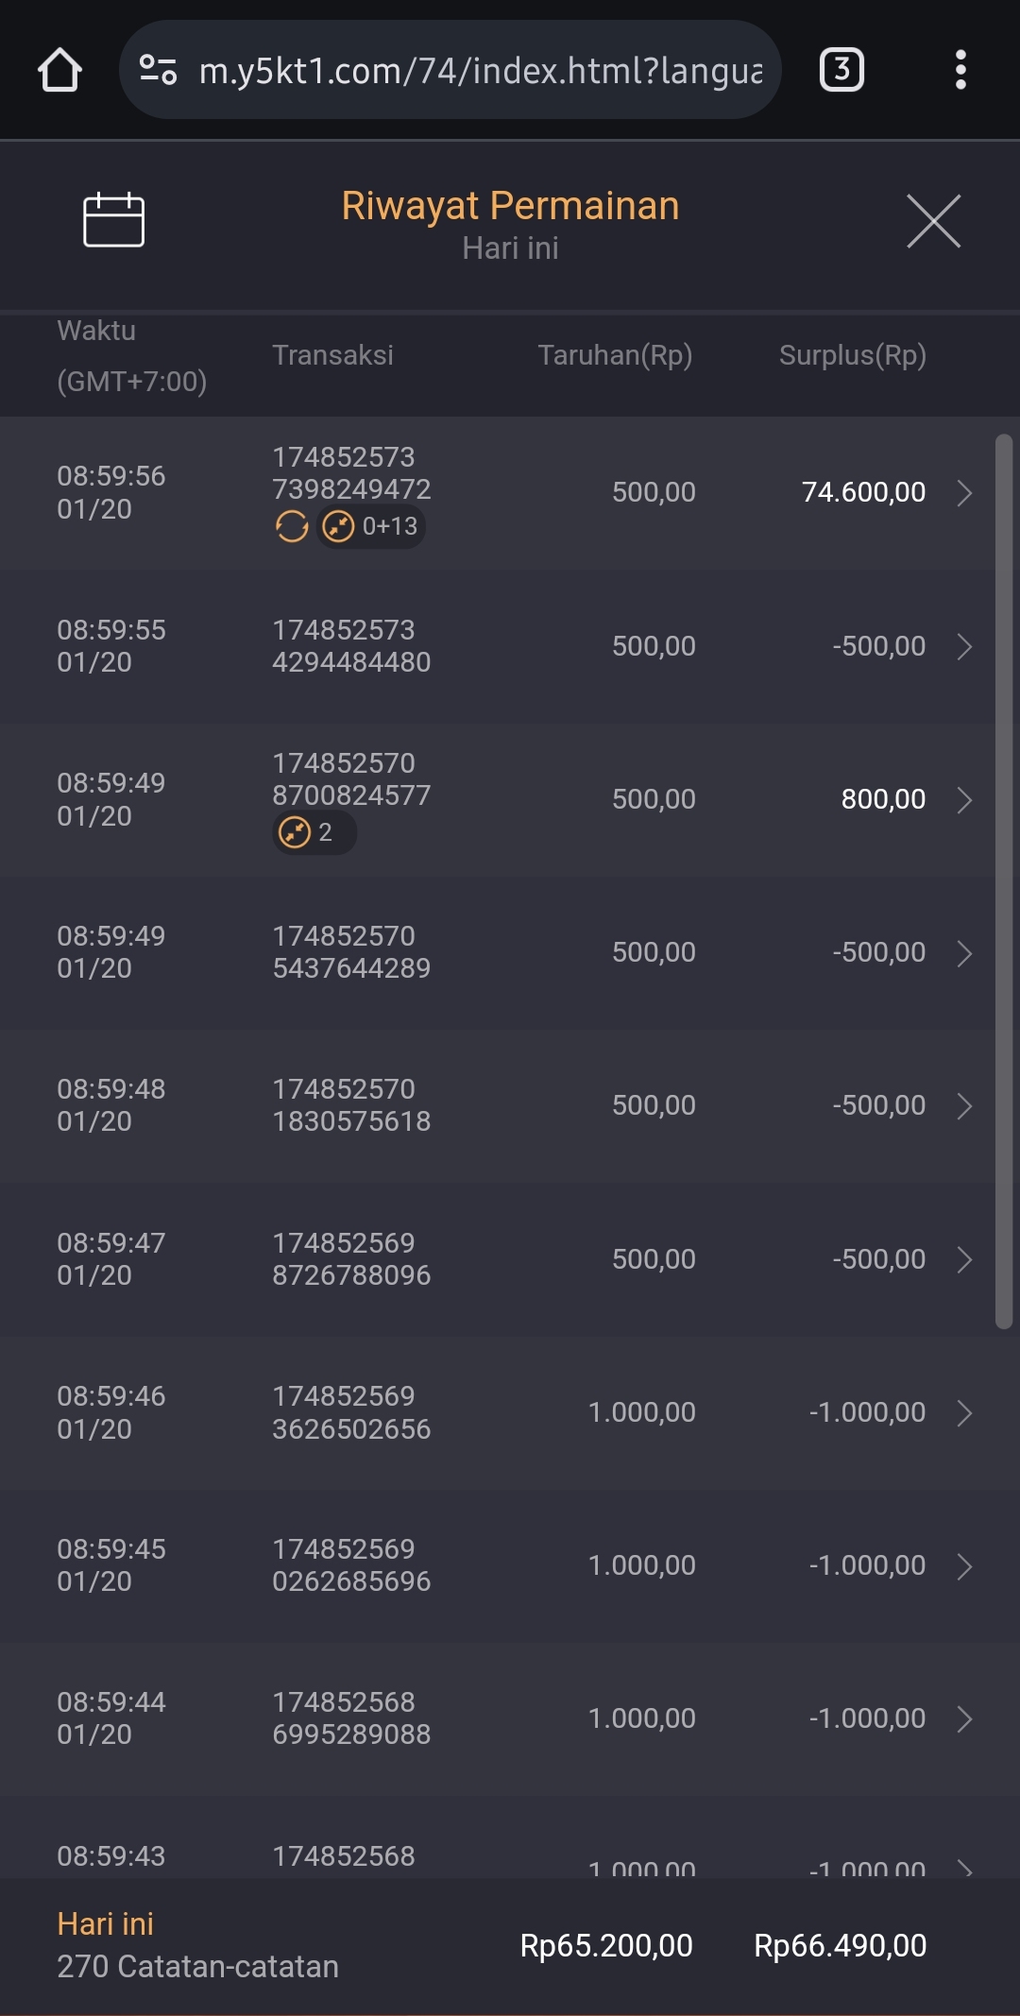Open the site settings icon in address bar
This screenshot has width=1020, height=2016.
pos(158,70)
